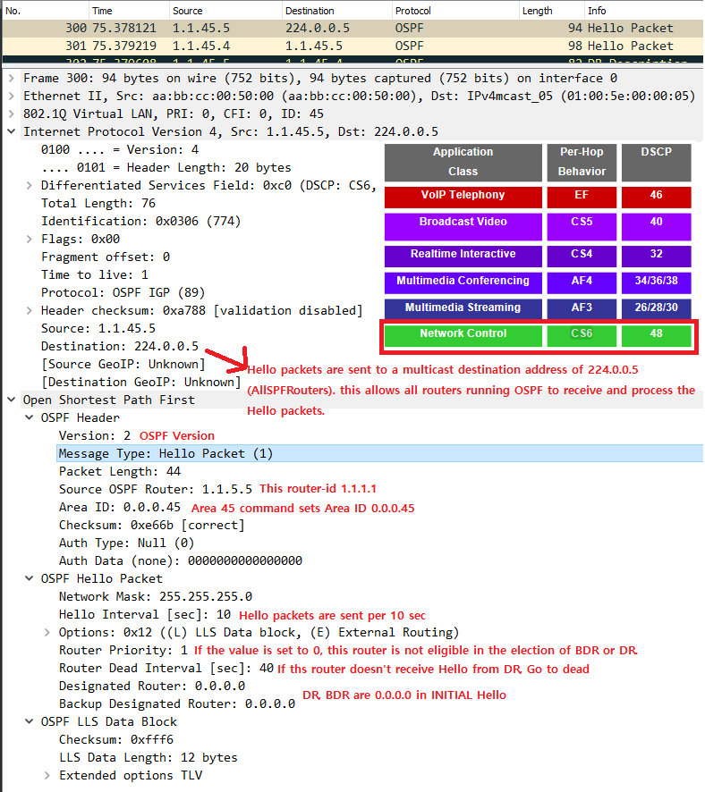Screen dimensions: 705x792
Task: Sort packets by the Length column header
Action: tap(551, 11)
